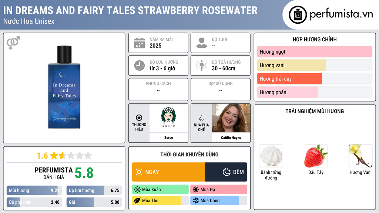Click the sillage icon beside Độ toả hương
Image resolution: width=379 pixels, height=213 pixels.
pos(202,65)
